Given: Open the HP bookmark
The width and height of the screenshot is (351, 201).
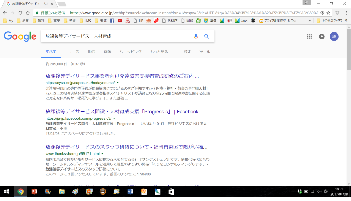Looking at the screenshot, I should (x=138, y=21).
